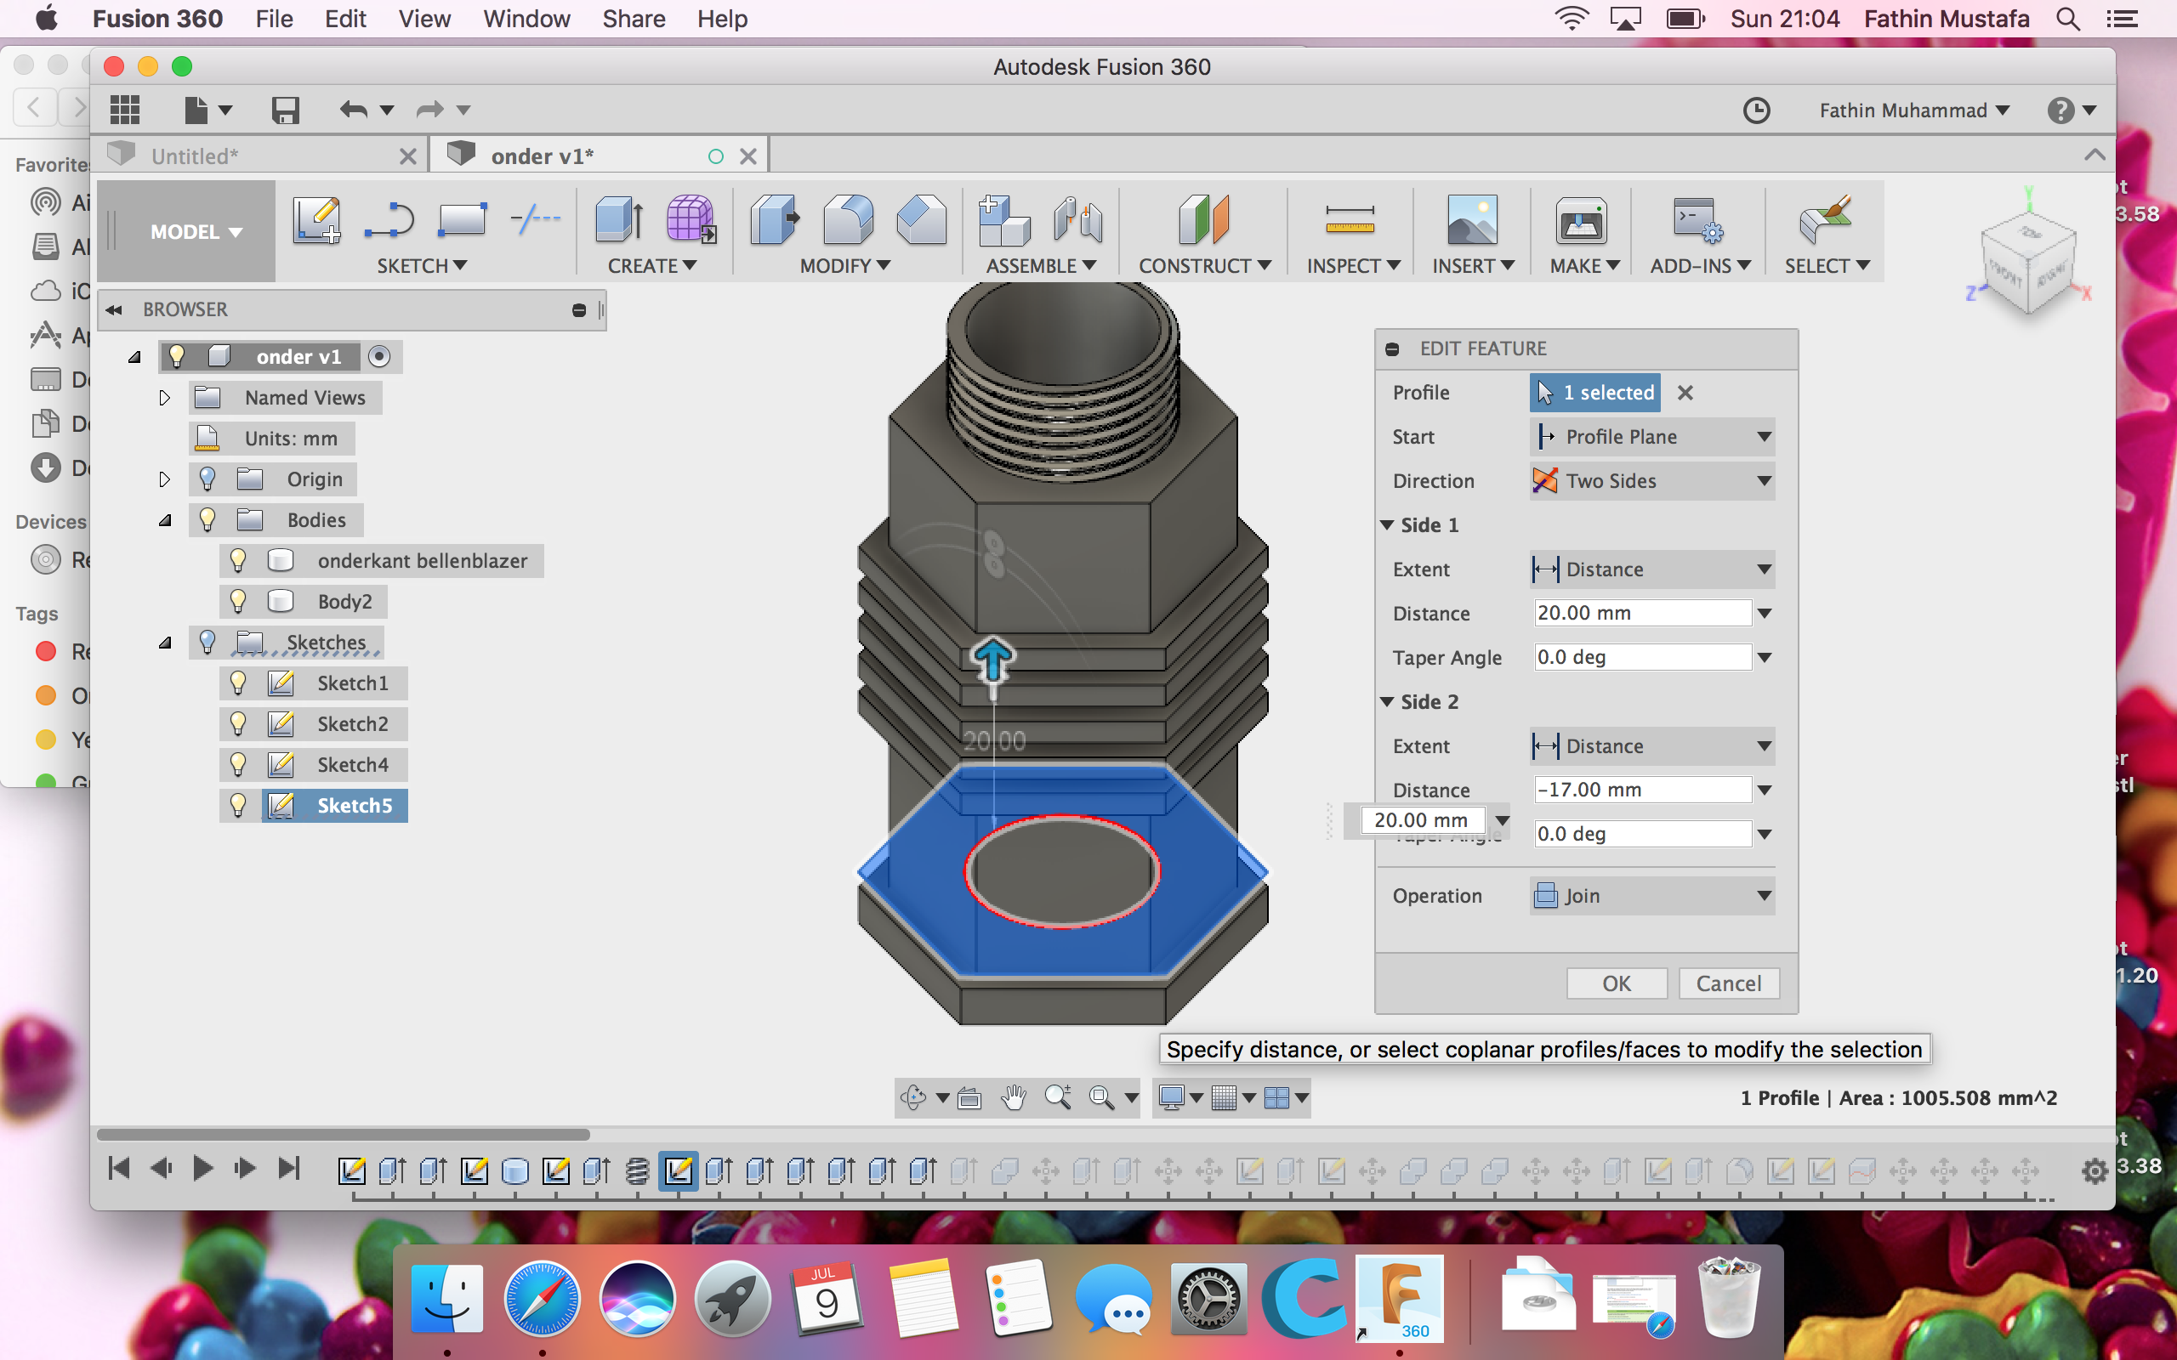Collapse the Side 1 section
This screenshot has height=1360, width=2177.
pos(1387,524)
